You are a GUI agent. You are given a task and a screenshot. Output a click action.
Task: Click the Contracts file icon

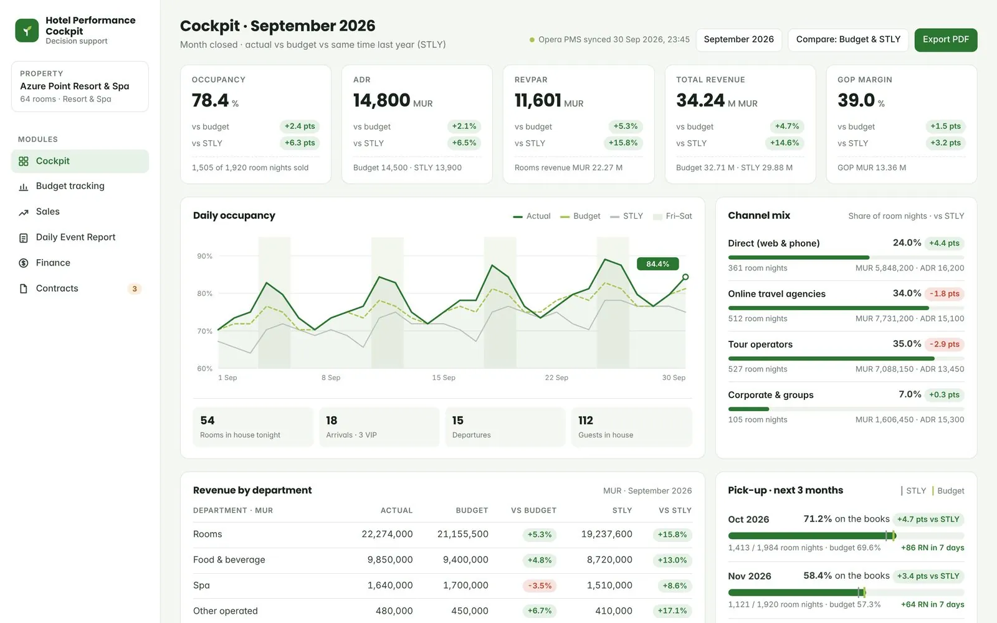pyautogui.click(x=24, y=289)
